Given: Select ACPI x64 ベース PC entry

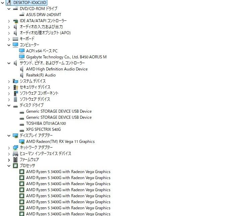Looking at the screenshot, I should 42,51.
